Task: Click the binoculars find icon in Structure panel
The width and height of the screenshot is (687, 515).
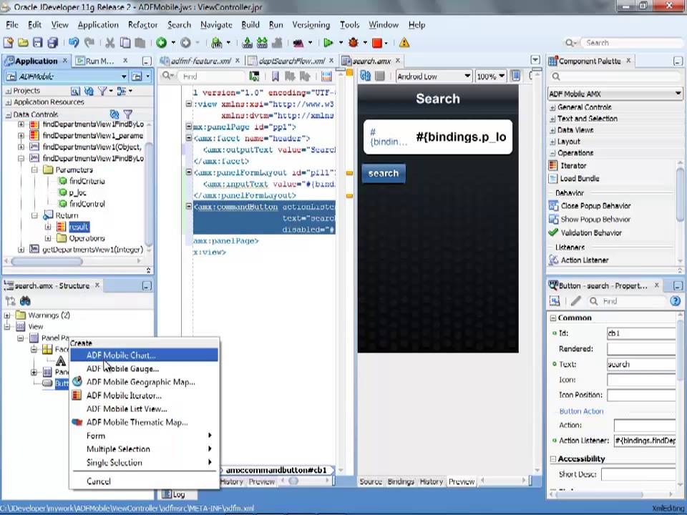Action: (x=25, y=301)
